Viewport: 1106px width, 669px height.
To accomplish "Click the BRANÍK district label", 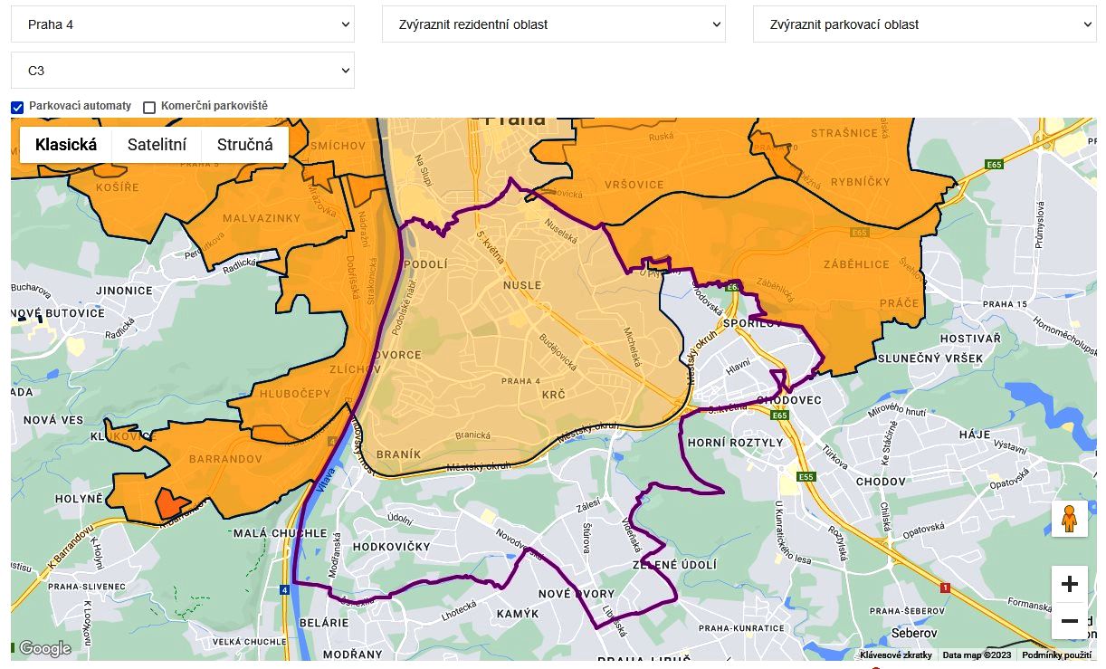I will coord(398,454).
